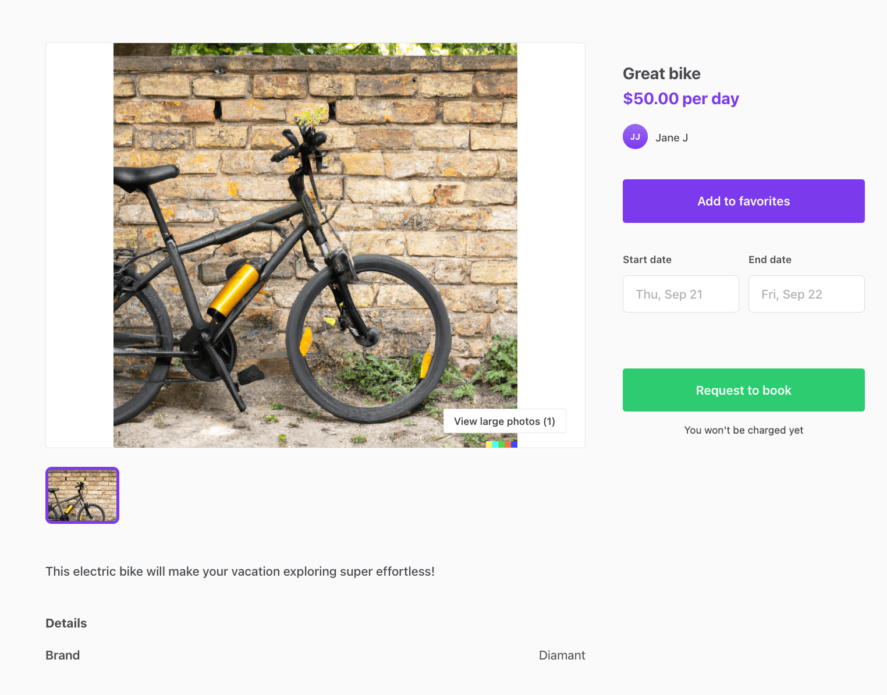Click the Details section heading

point(66,623)
